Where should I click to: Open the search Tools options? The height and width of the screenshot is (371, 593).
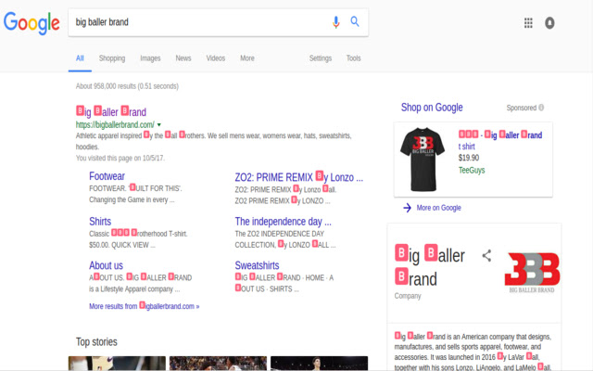[353, 58]
